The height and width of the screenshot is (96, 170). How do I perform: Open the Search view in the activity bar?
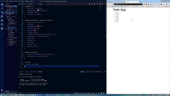[2, 8]
